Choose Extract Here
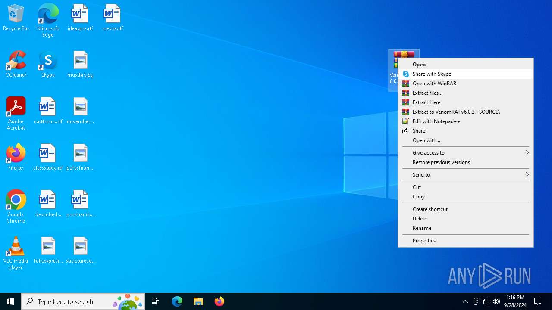This screenshot has height=310, width=552. click(x=466, y=102)
